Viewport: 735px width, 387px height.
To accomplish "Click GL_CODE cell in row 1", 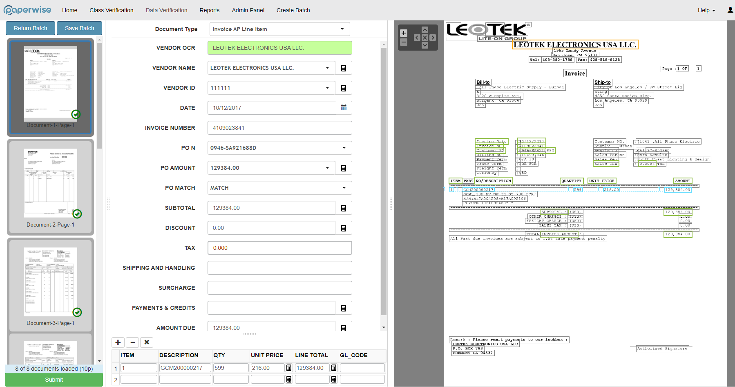I will coord(362,368).
